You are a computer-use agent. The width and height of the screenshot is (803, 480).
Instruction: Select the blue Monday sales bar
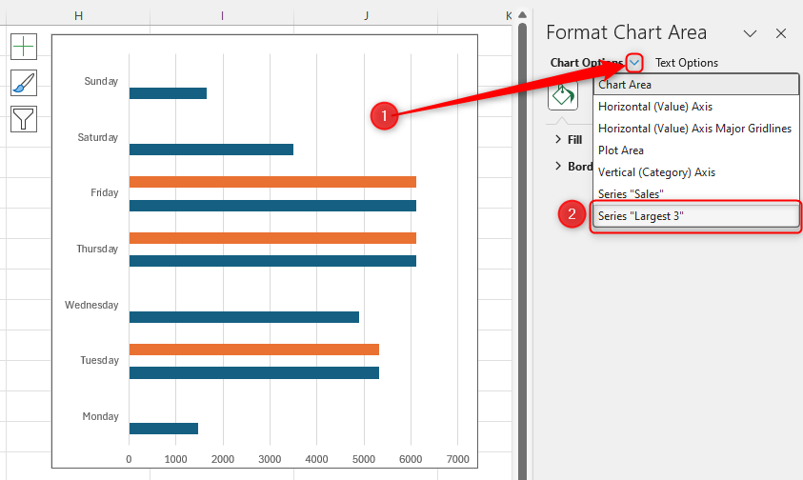(x=164, y=429)
